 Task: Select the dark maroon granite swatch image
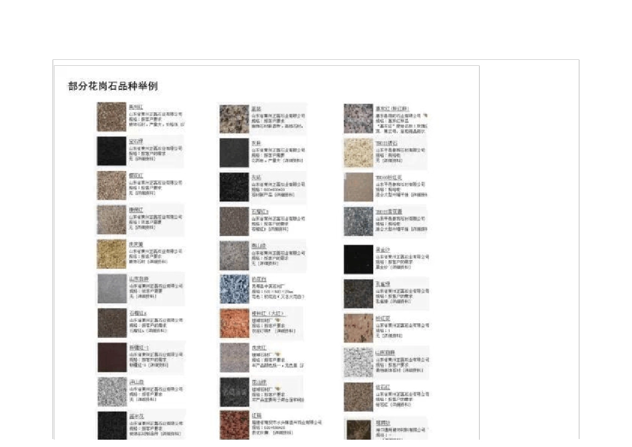coord(112,357)
